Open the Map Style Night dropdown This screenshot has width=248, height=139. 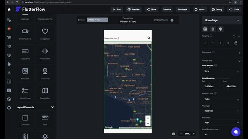[222, 123]
